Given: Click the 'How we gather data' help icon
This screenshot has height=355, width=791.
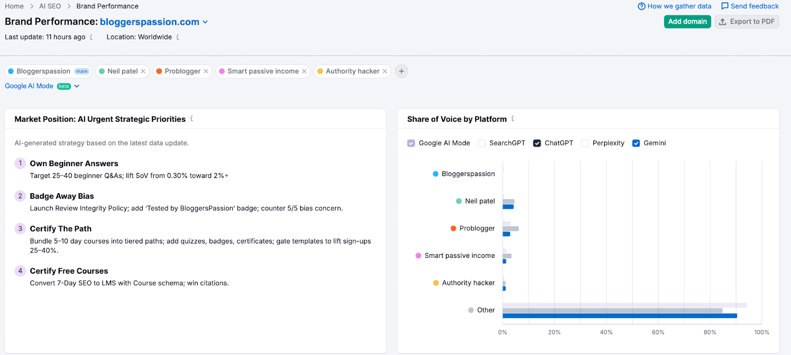Looking at the screenshot, I should (642, 6).
